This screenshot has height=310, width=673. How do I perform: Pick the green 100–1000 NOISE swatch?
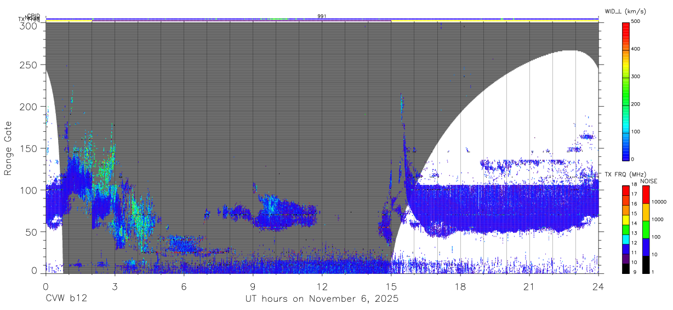click(645, 229)
